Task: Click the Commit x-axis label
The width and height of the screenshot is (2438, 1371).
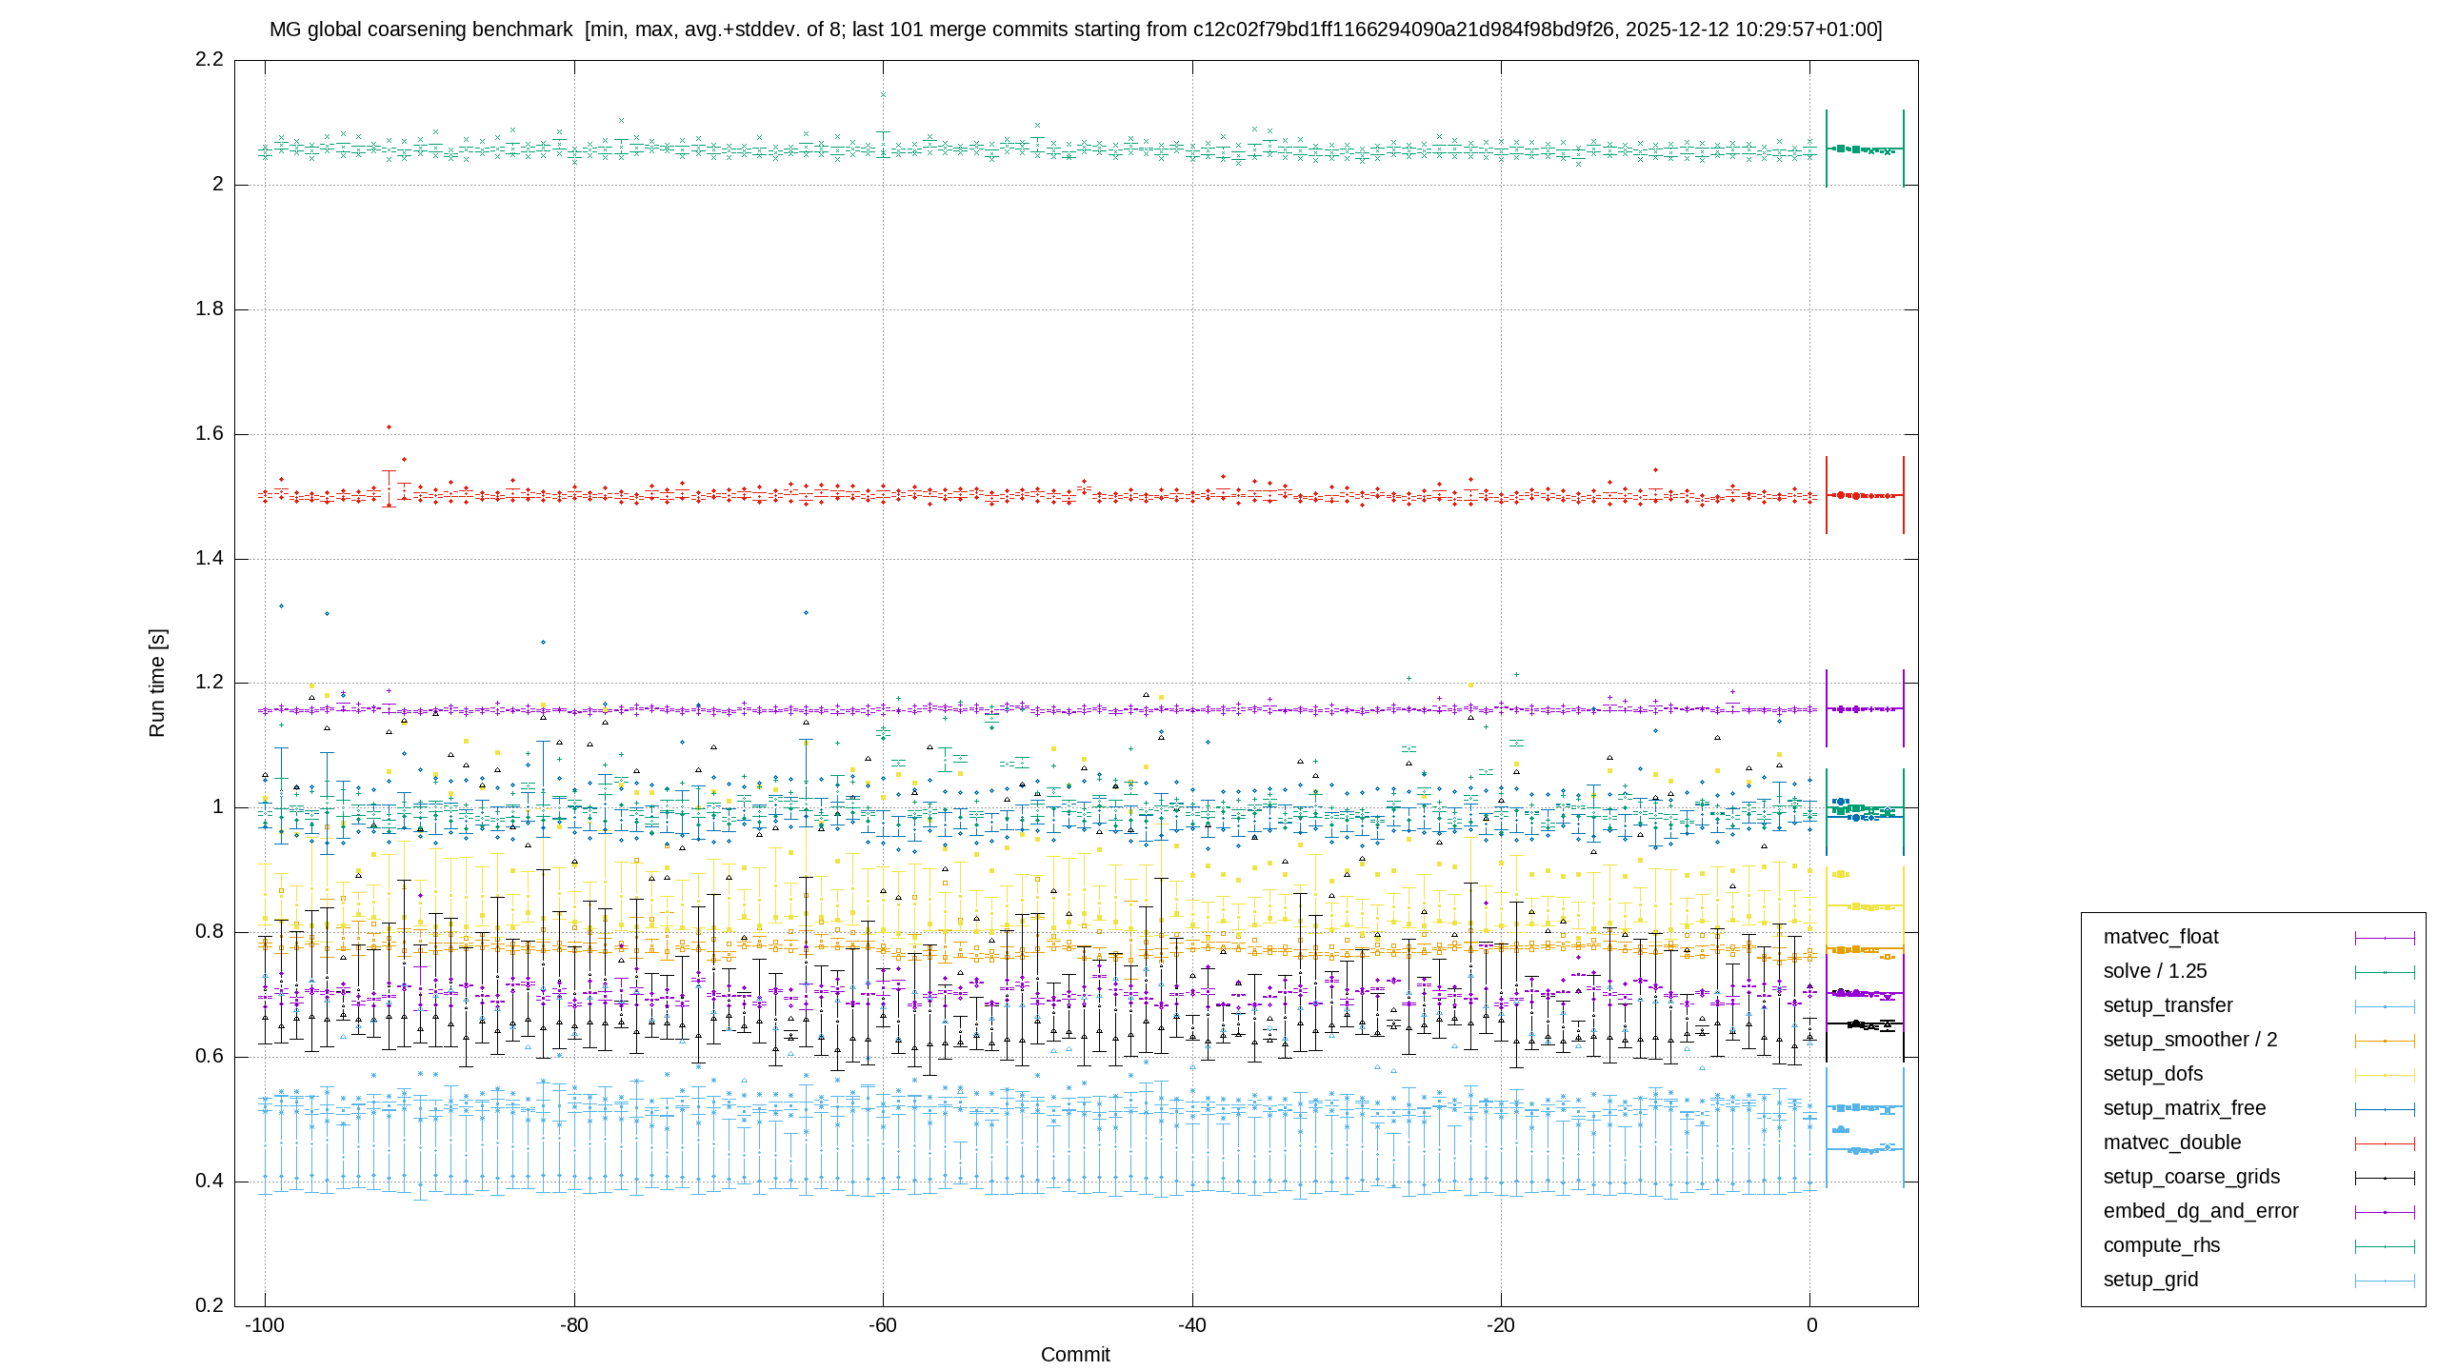Action: tap(1075, 1355)
